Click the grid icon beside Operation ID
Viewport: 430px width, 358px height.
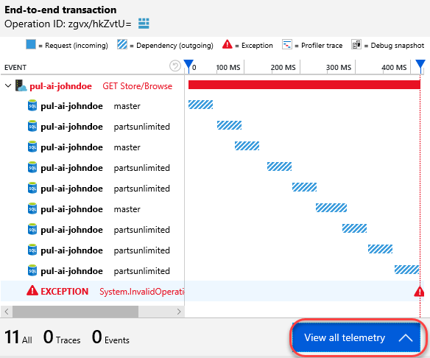pos(144,24)
